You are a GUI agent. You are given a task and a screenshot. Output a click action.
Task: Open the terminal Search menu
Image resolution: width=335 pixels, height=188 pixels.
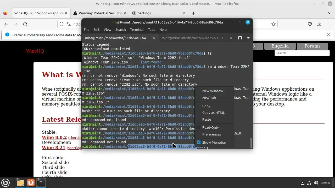[x=120, y=30]
